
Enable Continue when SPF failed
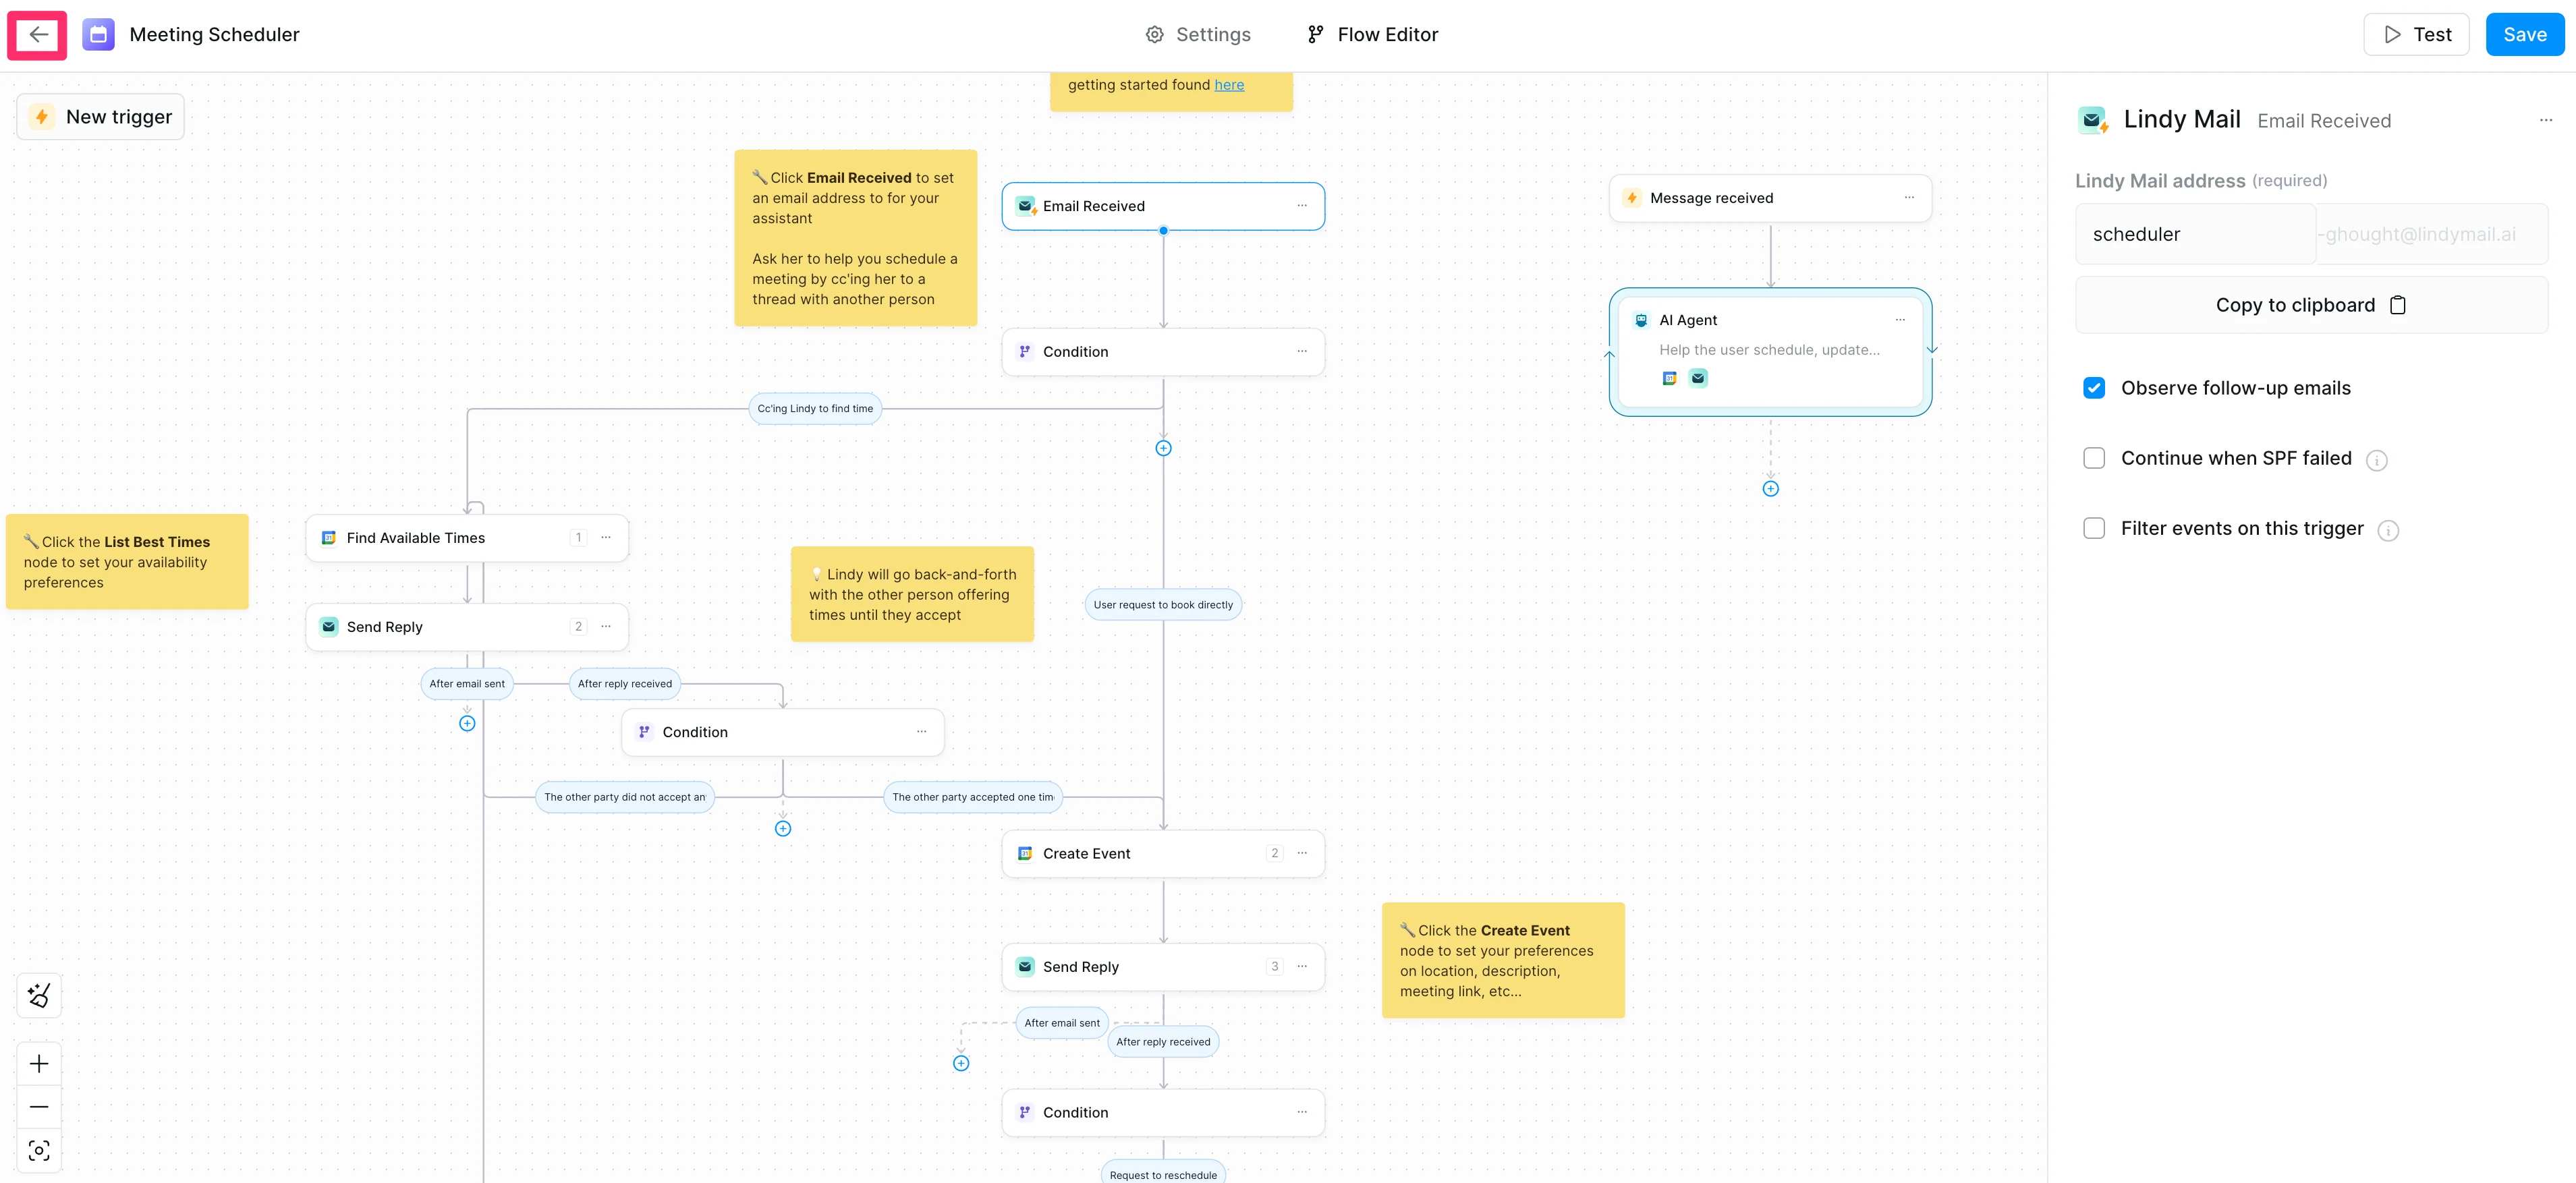pyautogui.click(x=2093, y=458)
